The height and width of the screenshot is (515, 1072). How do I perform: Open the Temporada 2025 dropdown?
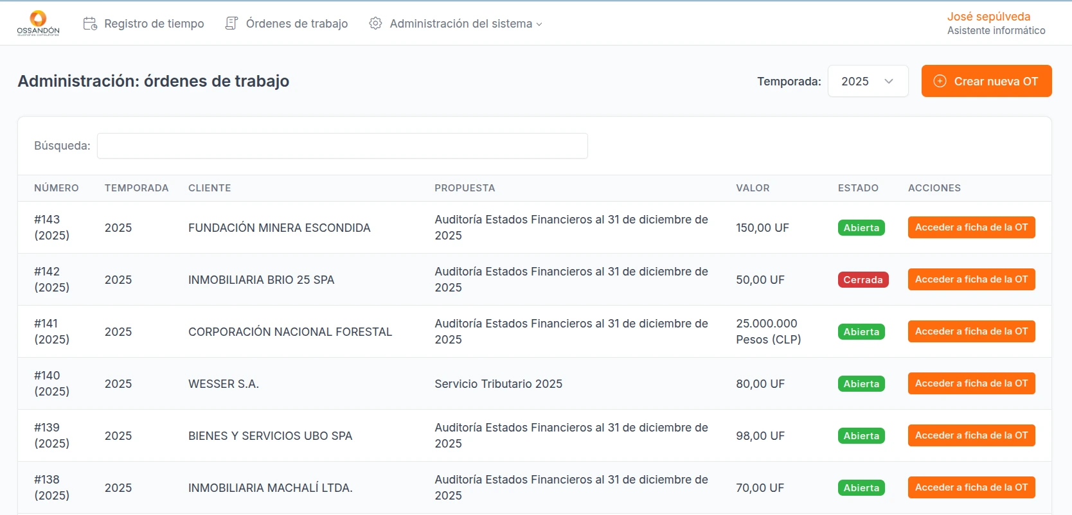[868, 81]
